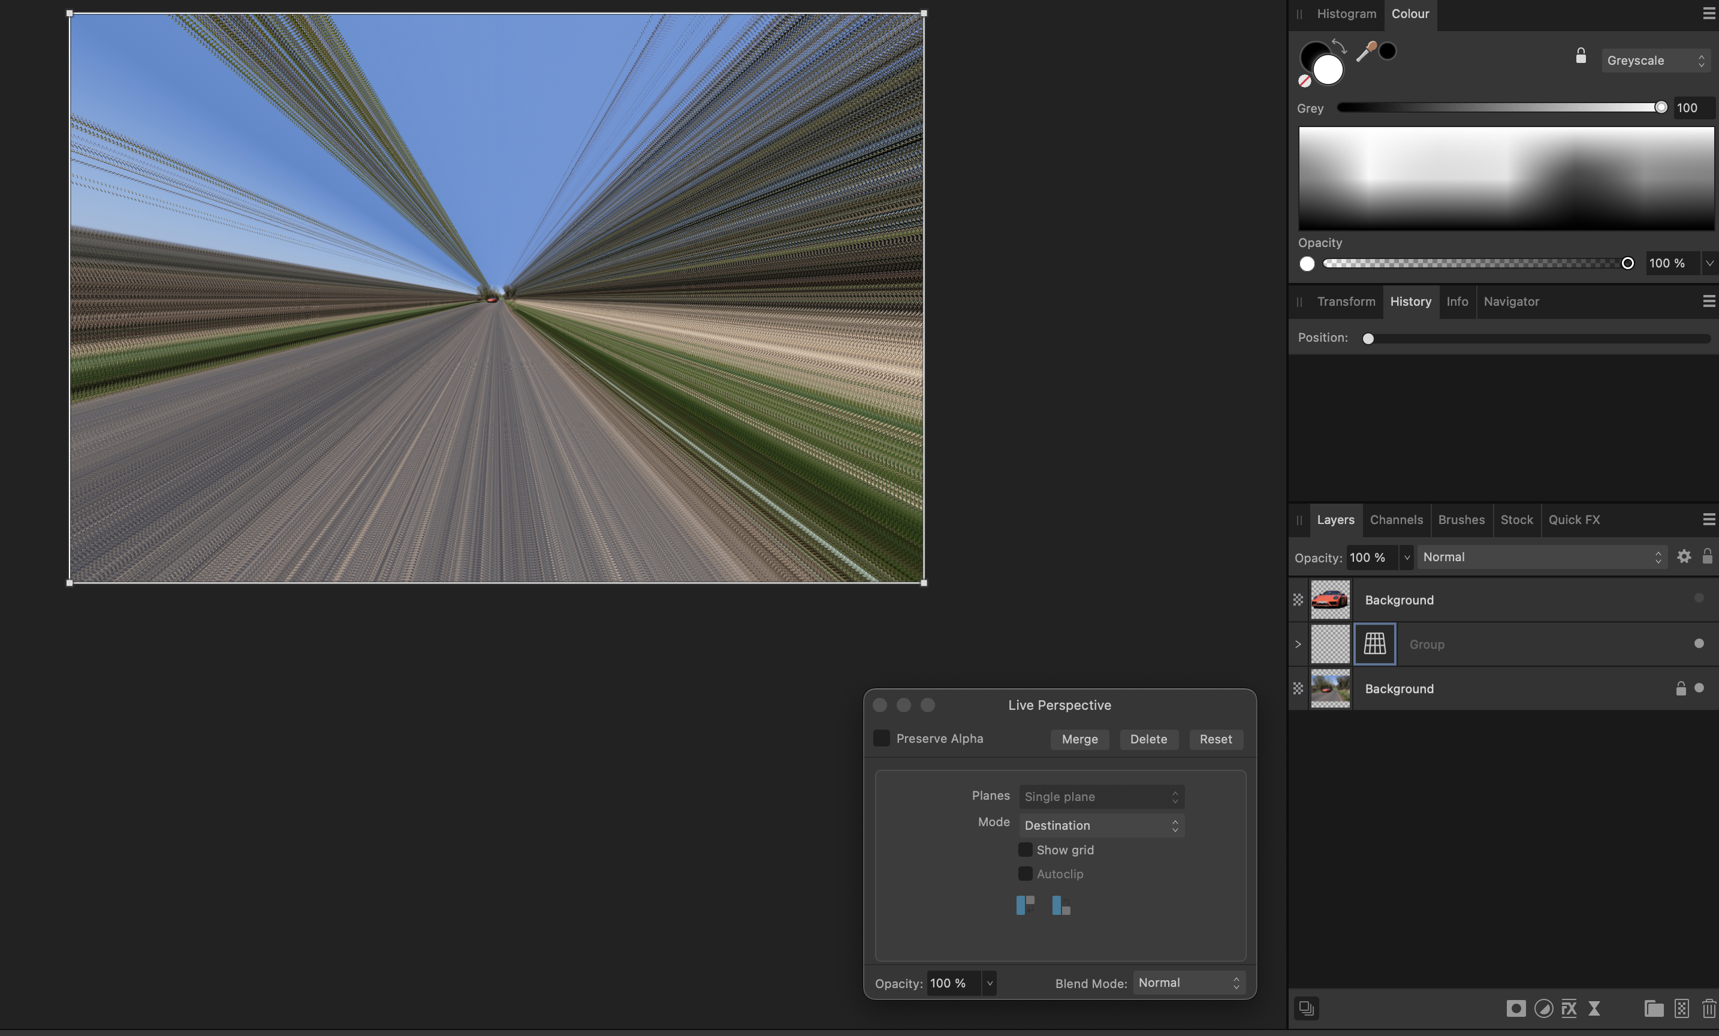Image resolution: width=1719 pixels, height=1036 pixels.
Task: Hide the Group layer
Action: pos(1698,643)
